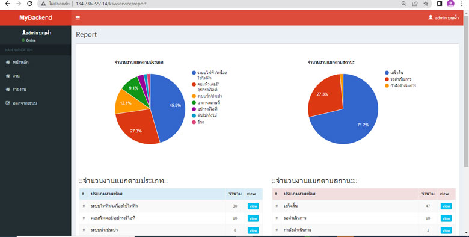This screenshot has height=237, width=469.
Task: Toggle sidebar with hamburger menu icon
Action: click(x=78, y=17)
